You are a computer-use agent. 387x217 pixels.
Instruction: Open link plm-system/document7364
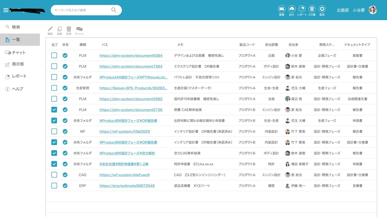pyautogui.click(x=131, y=66)
